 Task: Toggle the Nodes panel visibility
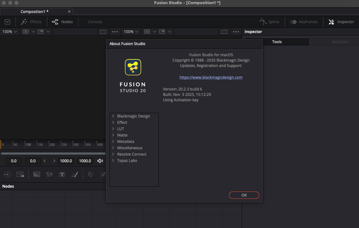tap(63, 22)
